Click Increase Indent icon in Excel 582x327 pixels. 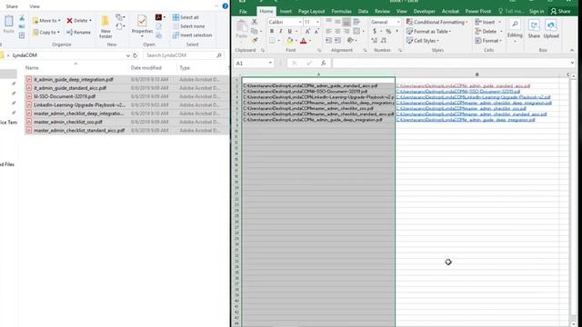click(x=337, y=40)
